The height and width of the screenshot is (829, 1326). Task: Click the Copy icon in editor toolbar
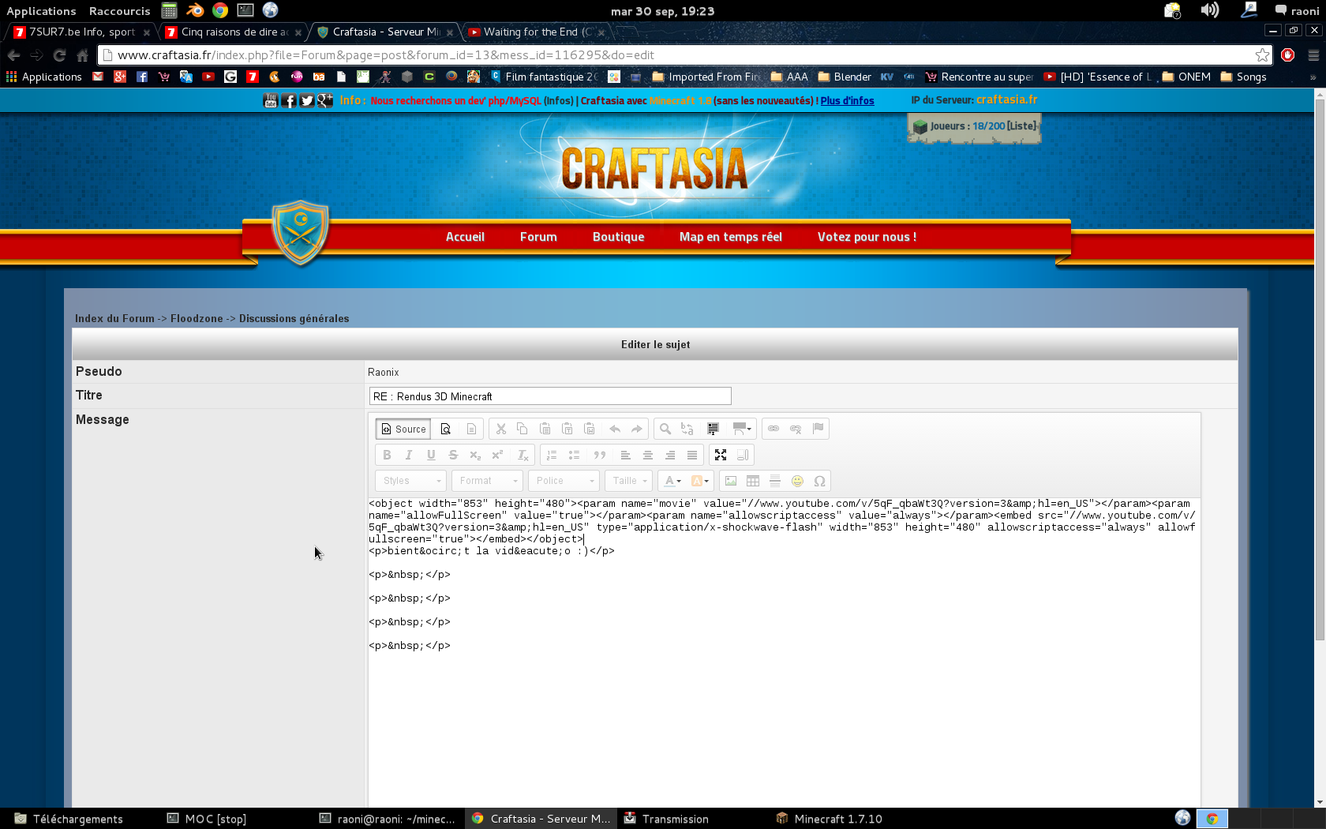click(x=523, y=429)
